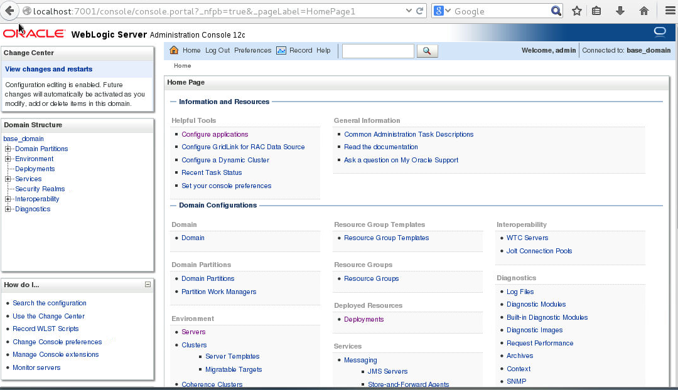Screen dimensions: 678x390
Task: Click the Record icon in the toolbar
Action: click(x=281, y=51)
